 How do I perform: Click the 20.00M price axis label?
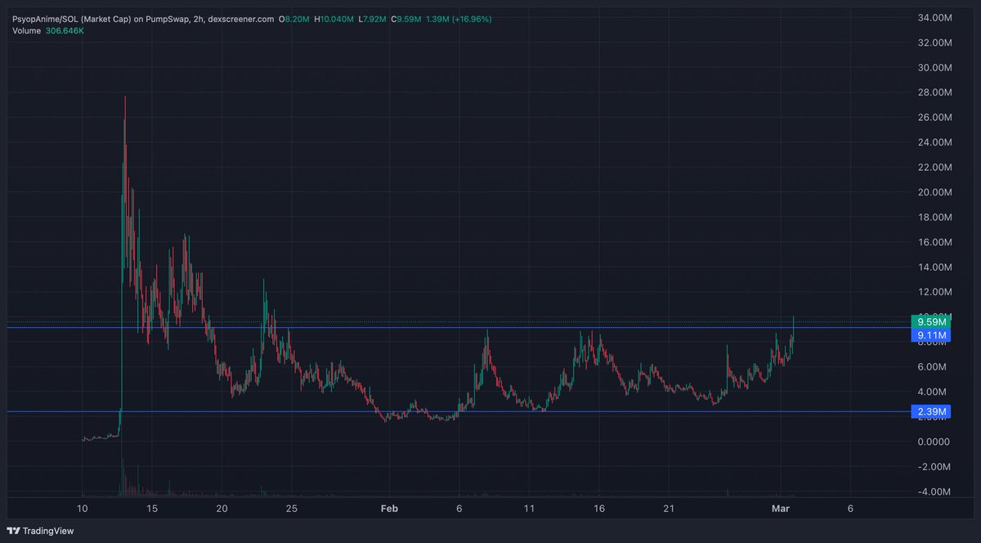tap(935, 192)
